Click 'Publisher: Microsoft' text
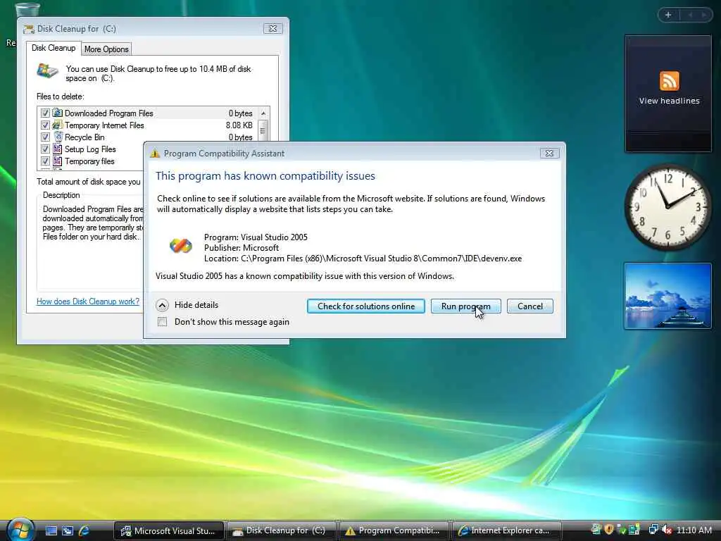 [x=242, y=248]
